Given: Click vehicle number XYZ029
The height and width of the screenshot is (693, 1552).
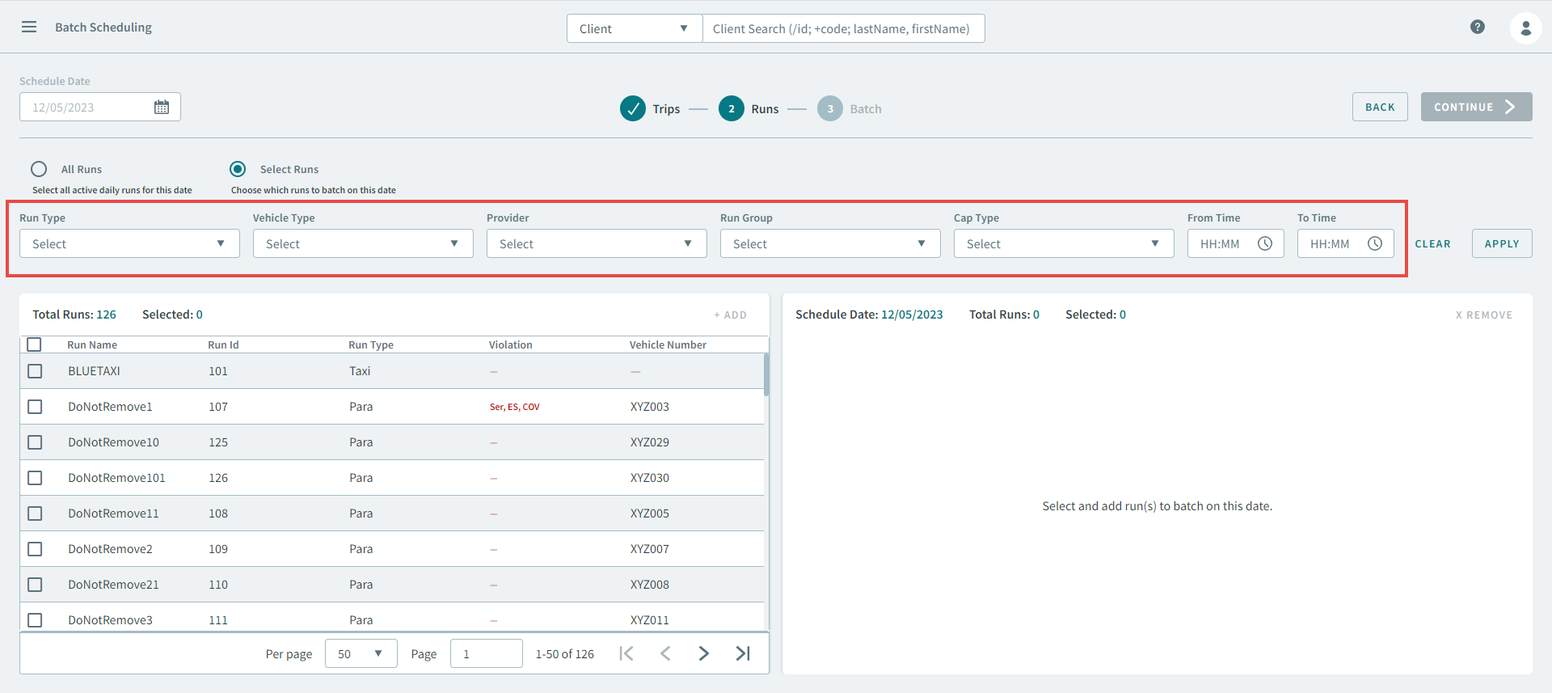Looking at the screenshot, I should pyautogui.click(x=650, y=442).
